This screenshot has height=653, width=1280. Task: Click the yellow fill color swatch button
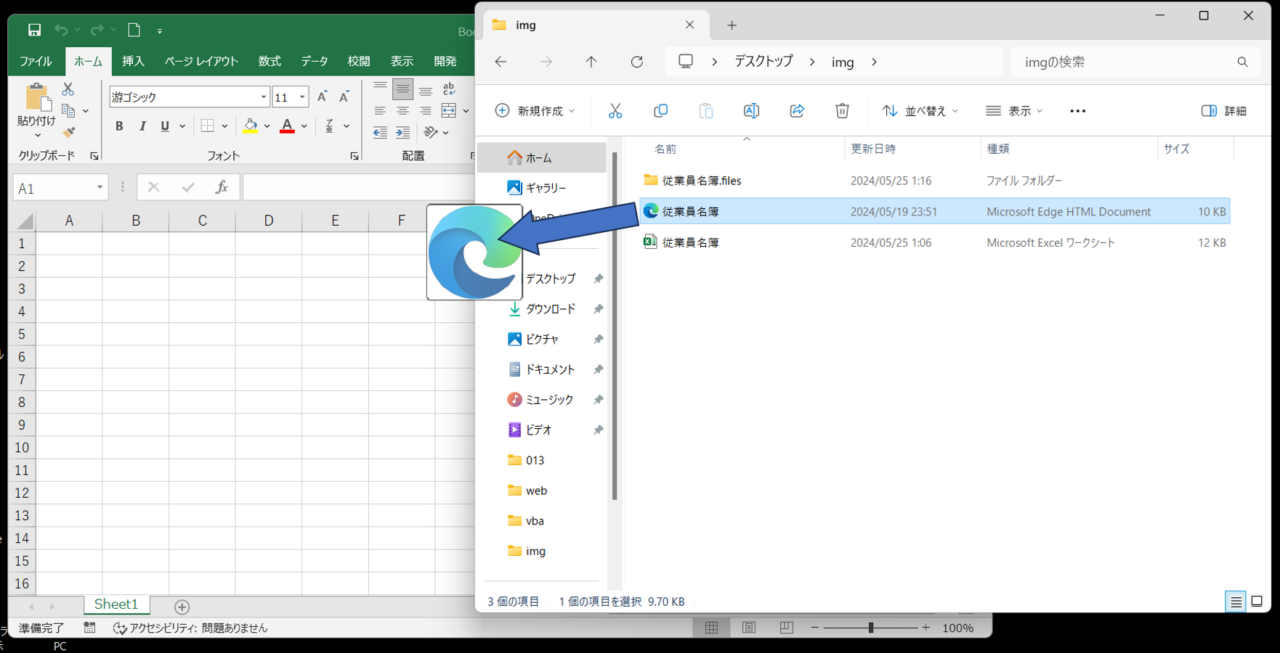[x=251, y=126]
